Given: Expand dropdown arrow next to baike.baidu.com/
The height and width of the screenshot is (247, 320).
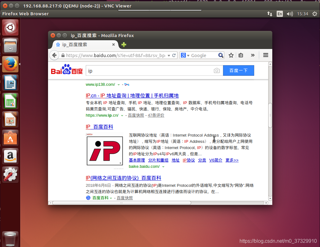Looking at the screenshot, I should 163,167.
